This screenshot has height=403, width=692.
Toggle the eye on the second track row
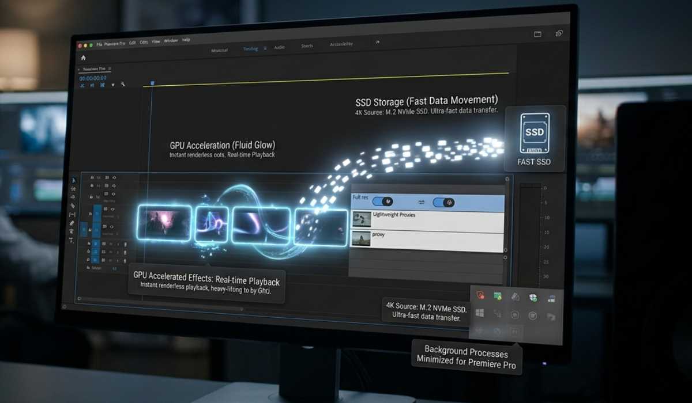pos(114,186)
